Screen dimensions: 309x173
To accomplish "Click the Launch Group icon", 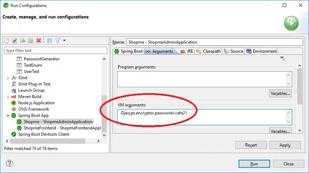I will [x=14, y=90].
